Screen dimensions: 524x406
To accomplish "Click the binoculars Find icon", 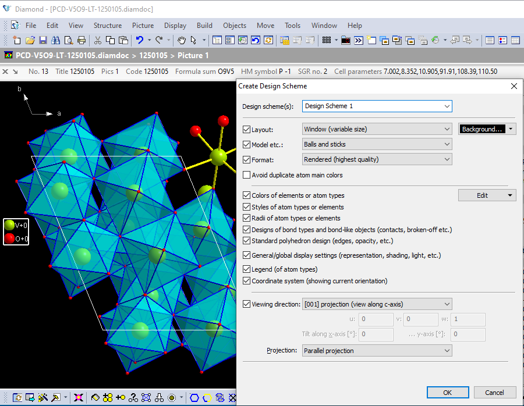I will 55,40.
